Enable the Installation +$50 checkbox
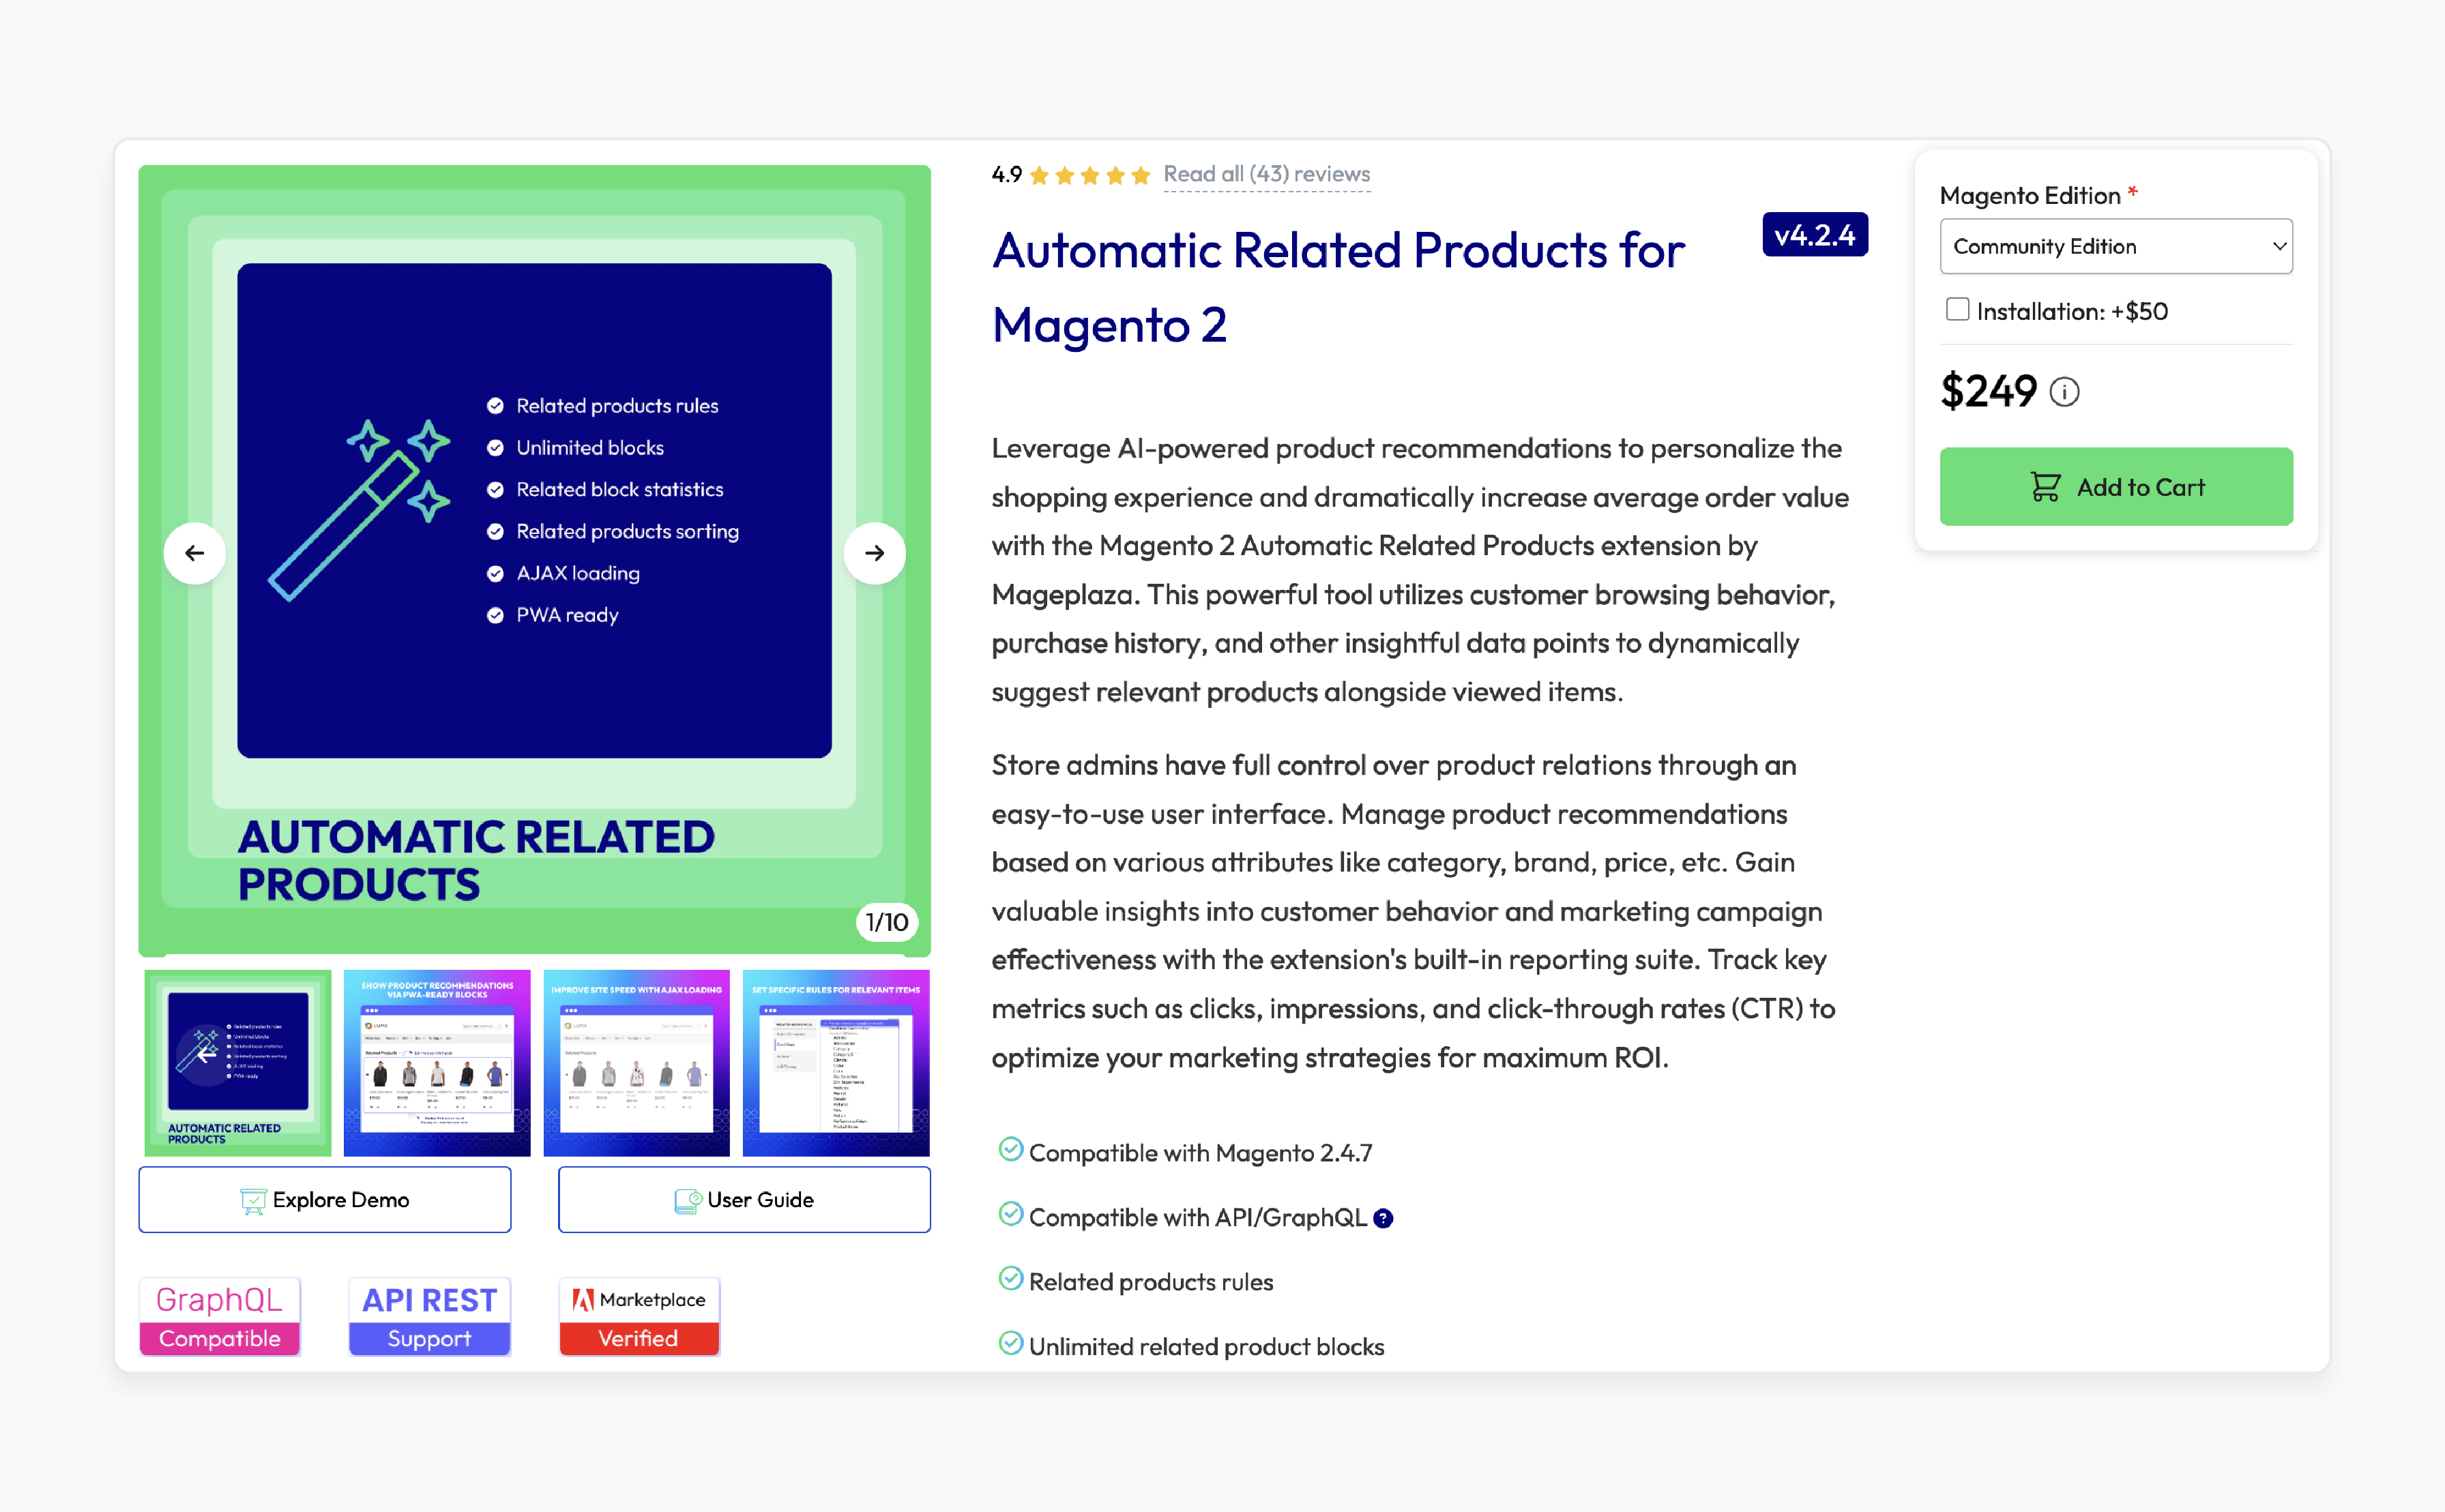The image size is (2445, 1512). tap(1957, 310)
